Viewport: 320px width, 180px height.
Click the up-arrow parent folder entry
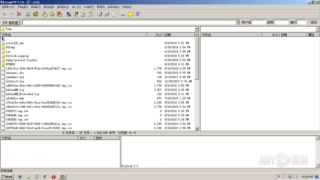pos(5,39)
